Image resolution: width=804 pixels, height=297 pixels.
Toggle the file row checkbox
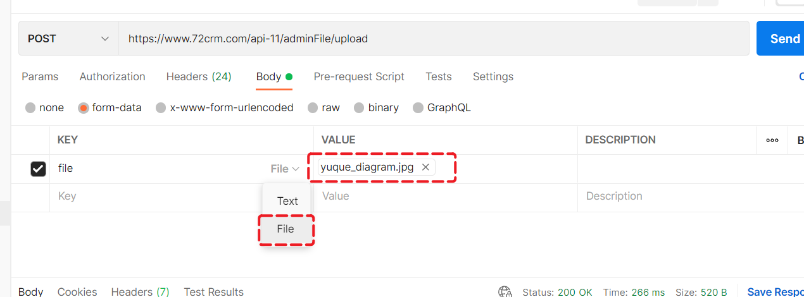[38, 169]
